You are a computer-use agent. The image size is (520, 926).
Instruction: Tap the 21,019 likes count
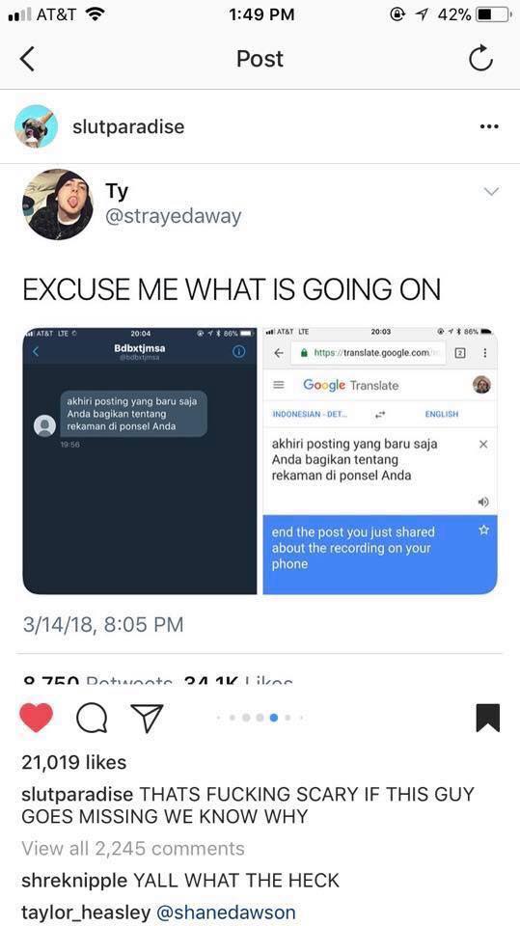coord(74,762)
